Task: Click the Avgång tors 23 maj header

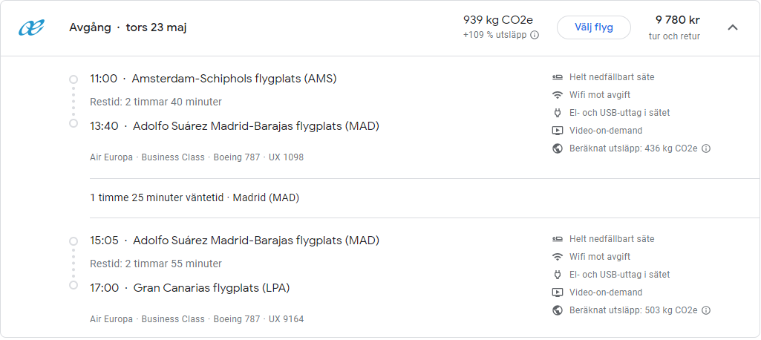Action: [x=128, y=27]
